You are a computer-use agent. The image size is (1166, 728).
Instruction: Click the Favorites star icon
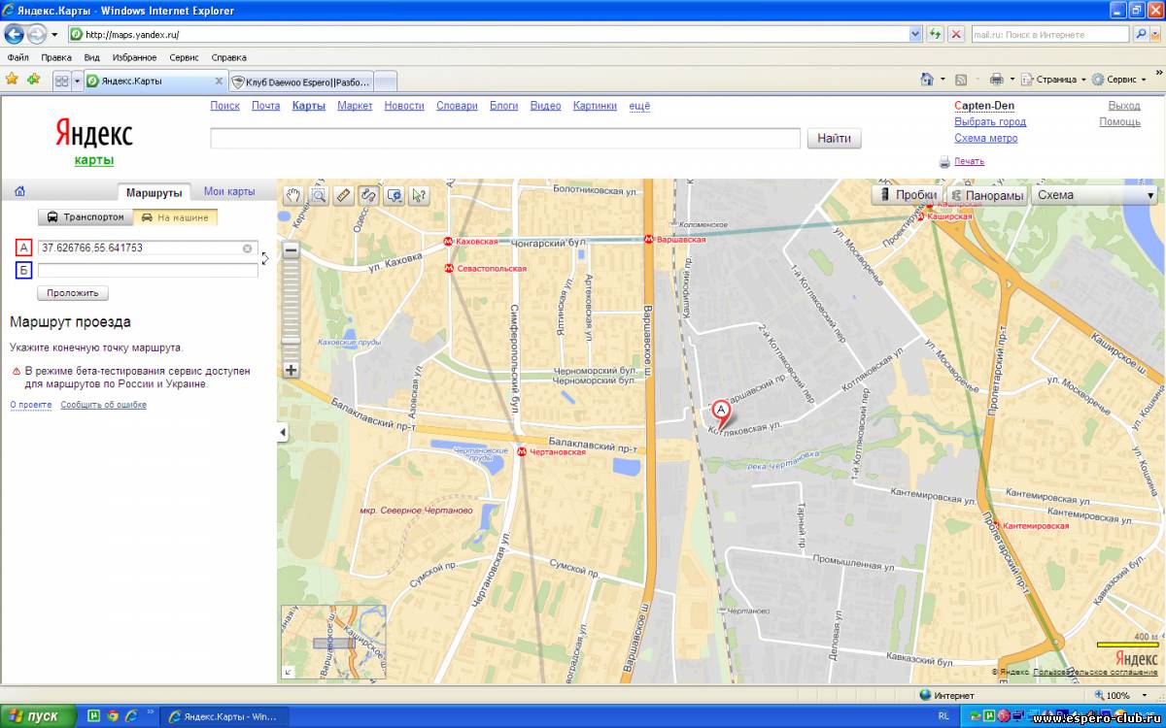13,80
